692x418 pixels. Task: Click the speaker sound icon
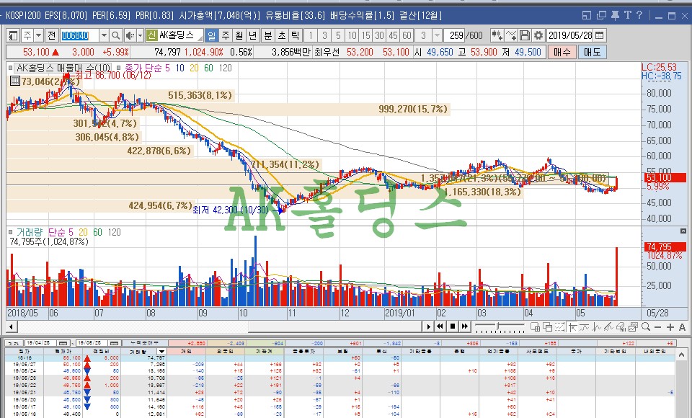[130, 35]
